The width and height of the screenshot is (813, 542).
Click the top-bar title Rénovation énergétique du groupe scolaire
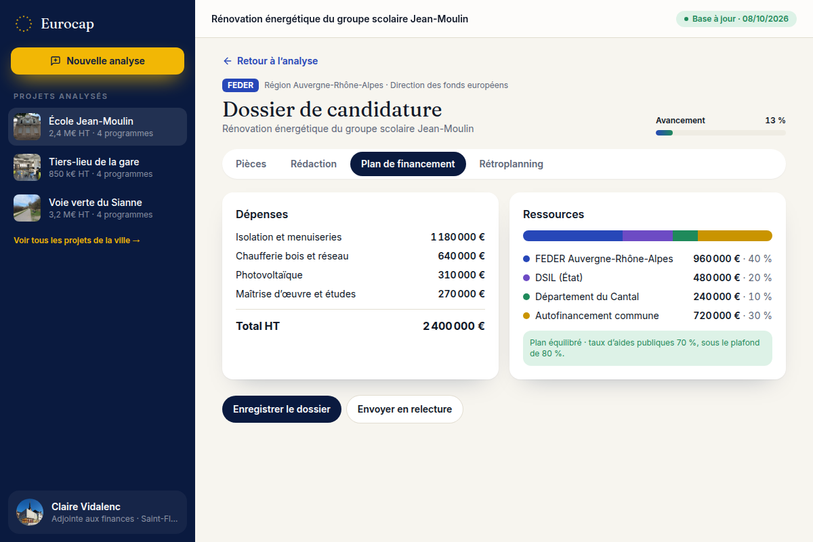[339, 19]
